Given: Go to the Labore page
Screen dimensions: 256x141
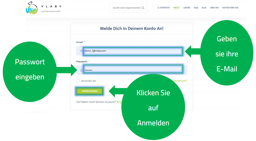Looking at the screenshot, I should point(187,8).
